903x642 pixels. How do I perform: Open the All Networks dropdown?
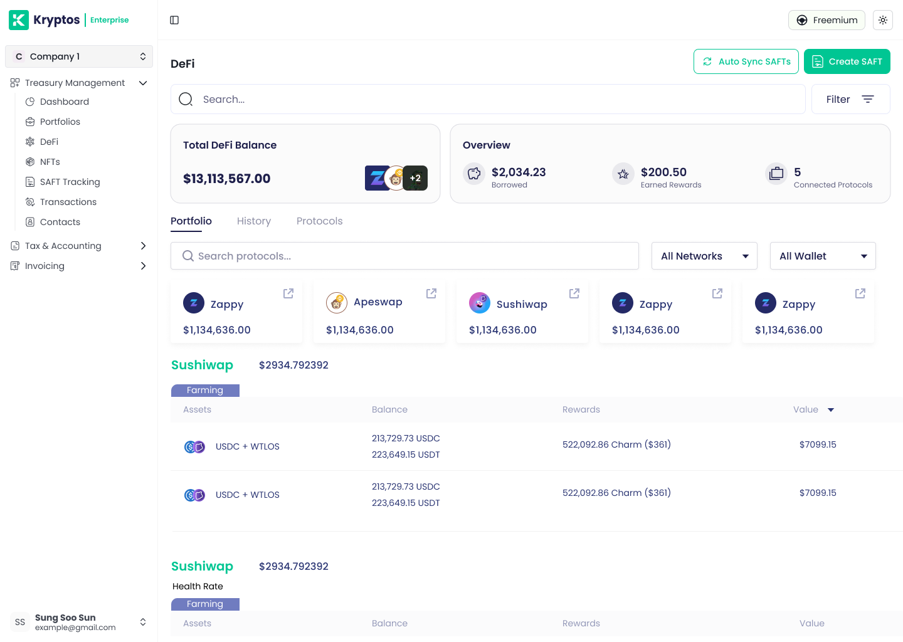pos(704,256)
